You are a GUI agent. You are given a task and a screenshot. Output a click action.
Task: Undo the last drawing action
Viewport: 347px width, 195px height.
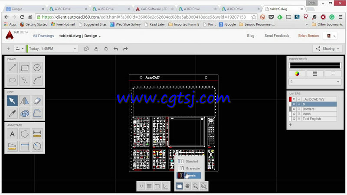coord(116,49)
